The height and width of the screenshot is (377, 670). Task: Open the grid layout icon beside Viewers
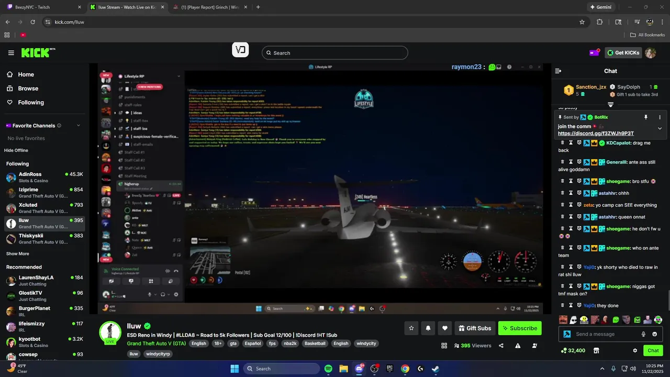tap(444, 346)
